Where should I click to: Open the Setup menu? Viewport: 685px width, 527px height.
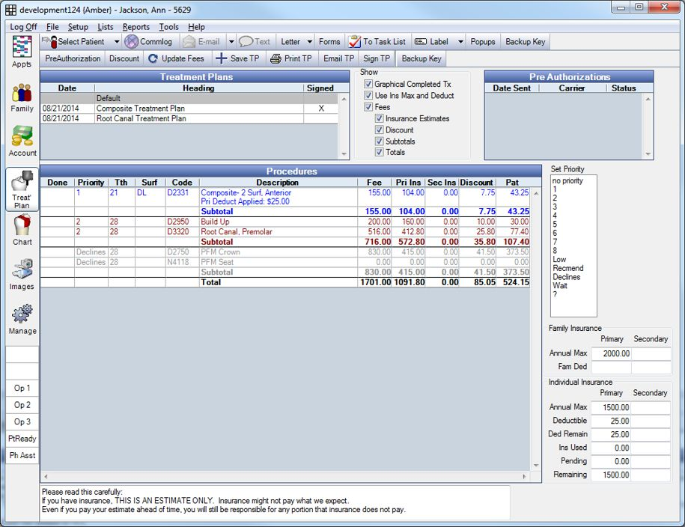[78, 26]
